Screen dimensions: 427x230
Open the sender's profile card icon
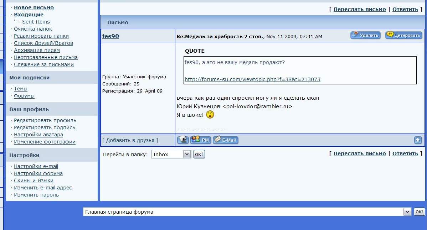pos(183,140)
